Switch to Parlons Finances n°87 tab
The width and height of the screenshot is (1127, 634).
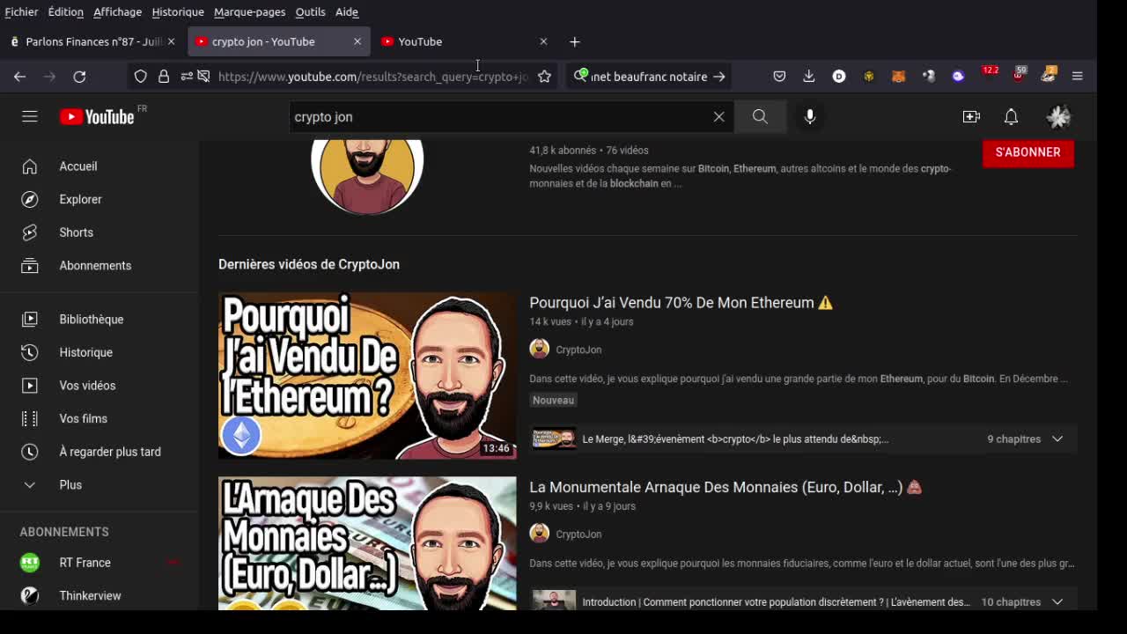tap(92, 41)
